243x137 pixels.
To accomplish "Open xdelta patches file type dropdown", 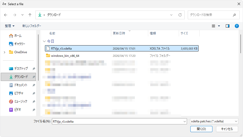I will pos(214,122).
